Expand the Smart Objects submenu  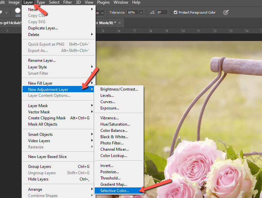59,134
